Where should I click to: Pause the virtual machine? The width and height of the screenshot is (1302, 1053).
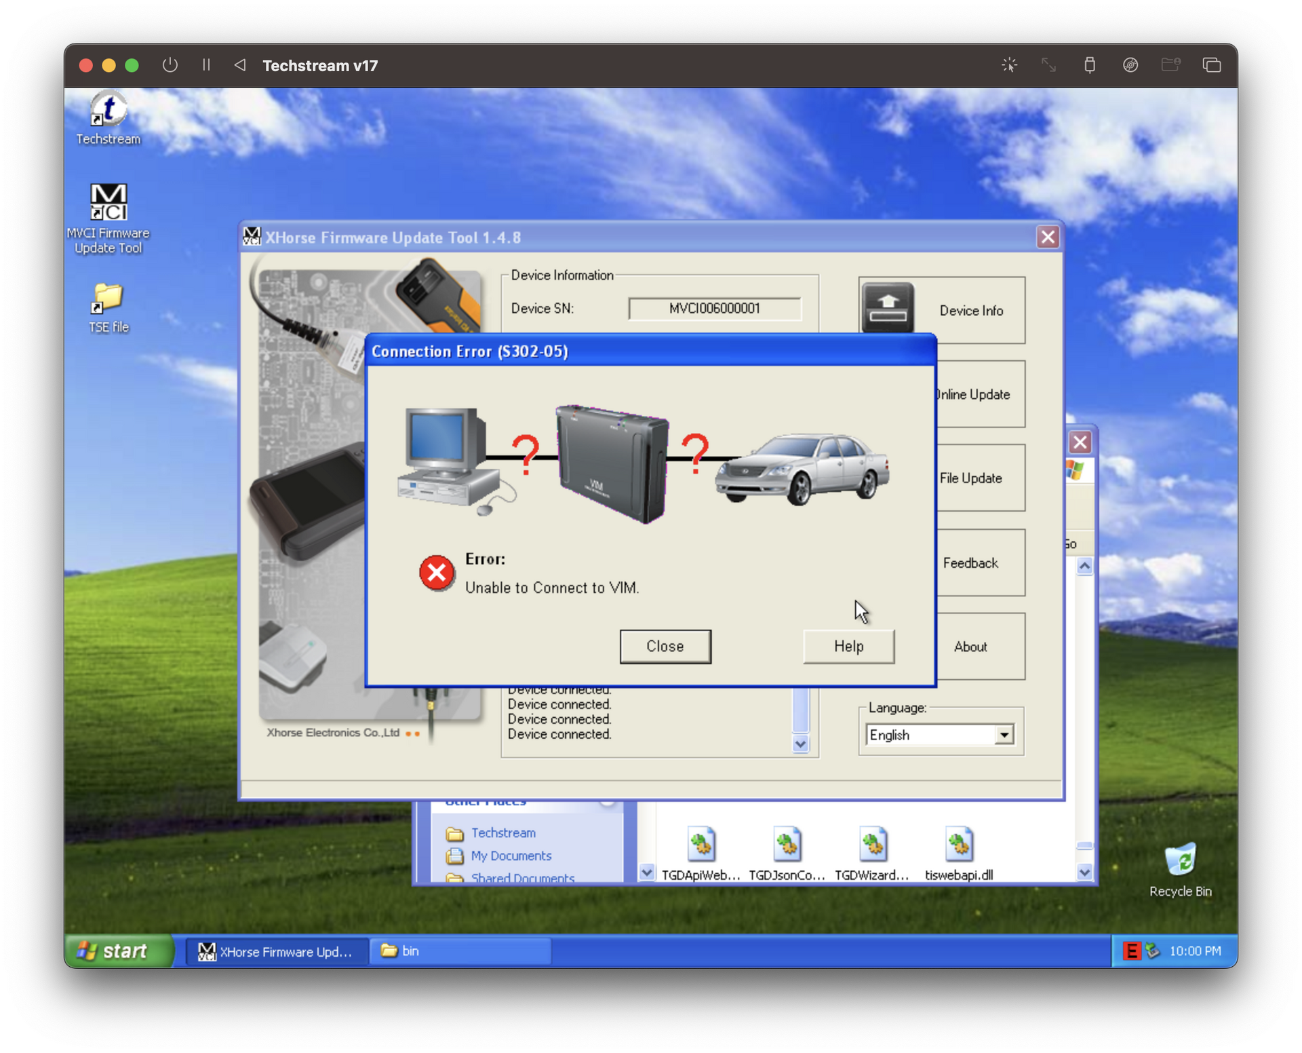point(206,65)
